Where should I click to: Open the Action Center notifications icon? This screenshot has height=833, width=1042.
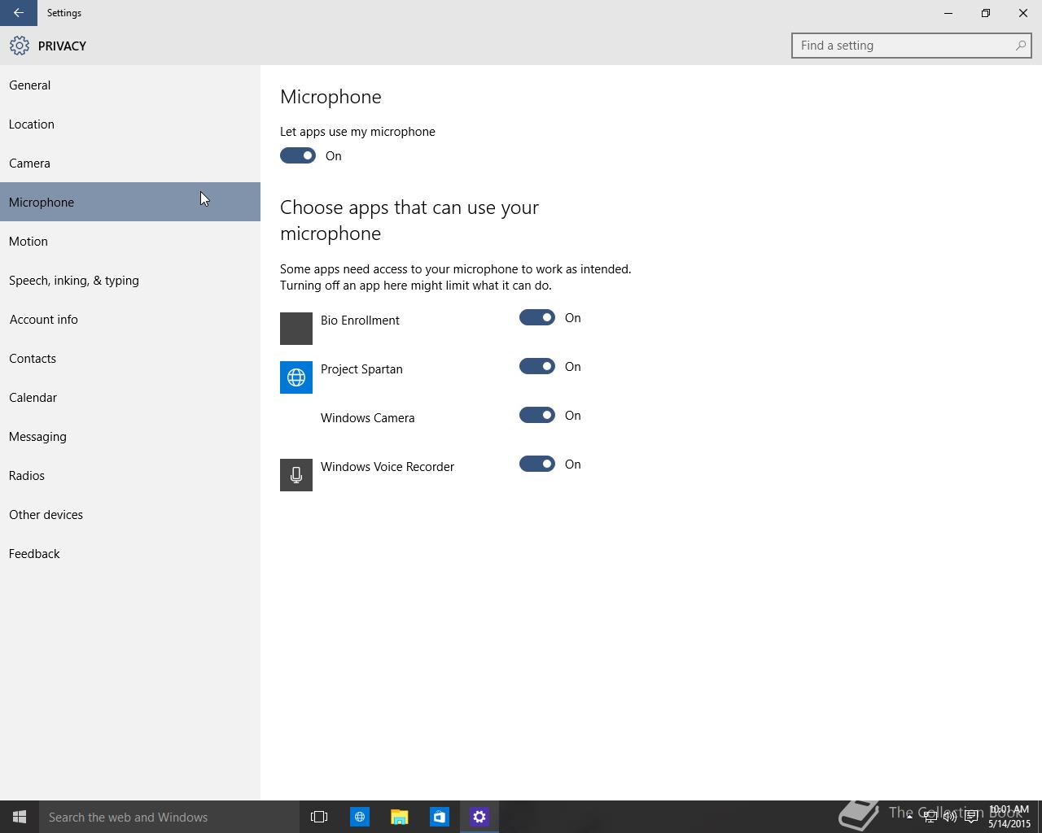coord(971,817)
